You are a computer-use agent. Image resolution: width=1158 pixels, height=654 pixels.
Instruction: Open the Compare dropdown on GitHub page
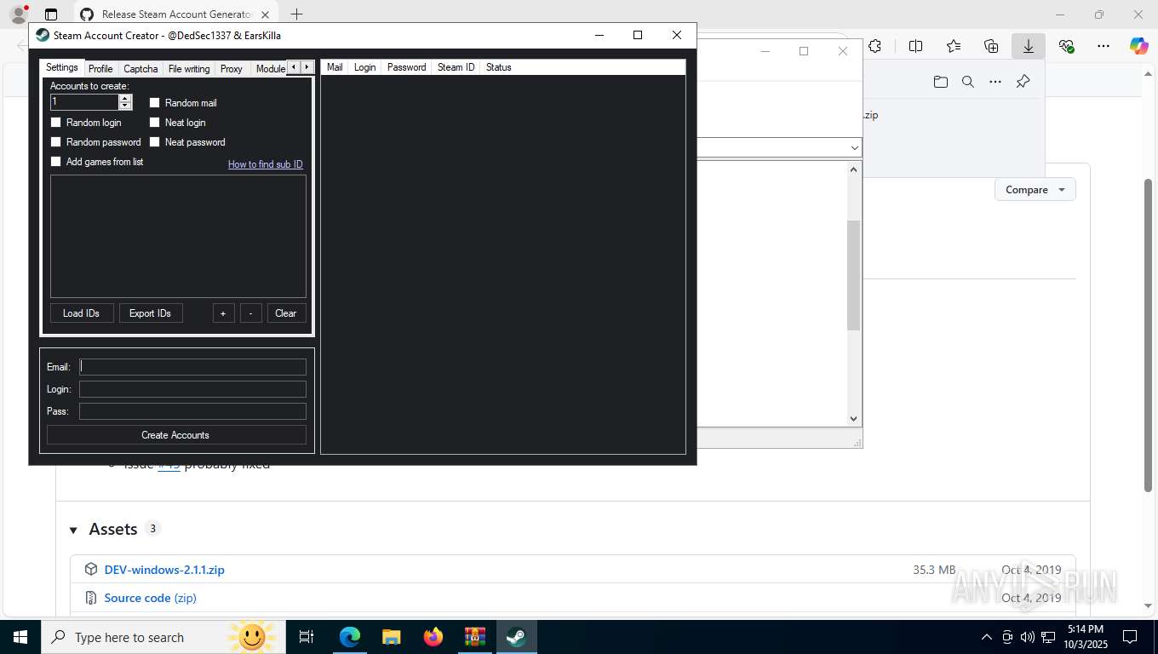[x=1035, y=190]
